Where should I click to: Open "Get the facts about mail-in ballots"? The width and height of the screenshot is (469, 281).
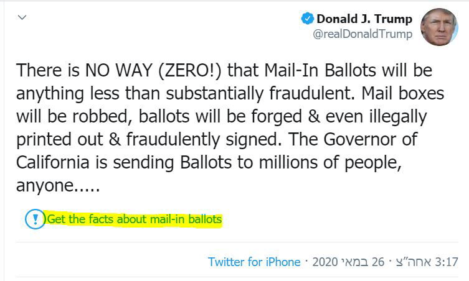[135, 219]
